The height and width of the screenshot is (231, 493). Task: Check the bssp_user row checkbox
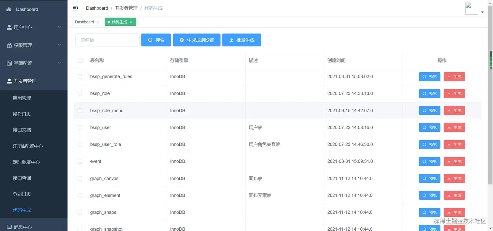pyautogui.click(x=80, y=128)
